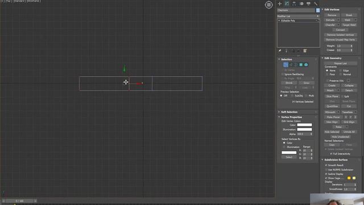Select Polygon sub-object level icon
This screenshot has height=205, width=364.
tap(301, 65)
